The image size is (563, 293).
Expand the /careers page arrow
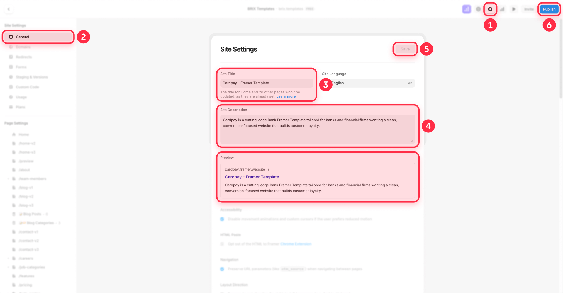tap(8, 258)
